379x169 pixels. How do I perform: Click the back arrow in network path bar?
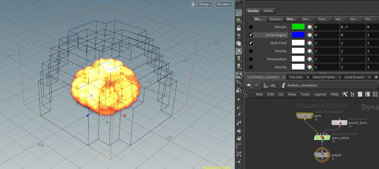pyautogui.click(x=249, y=85)
